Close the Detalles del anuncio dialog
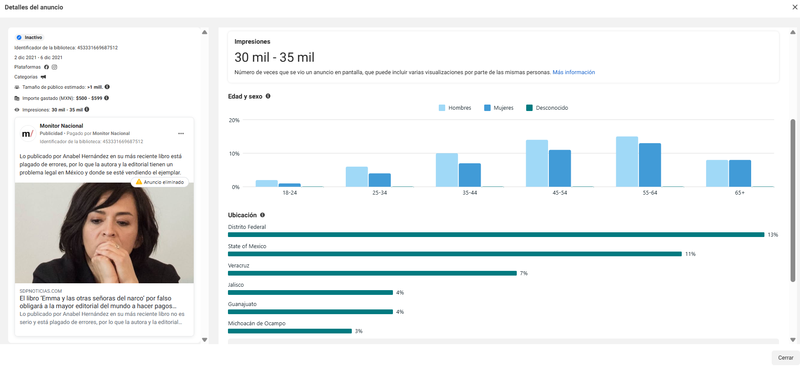 pyautogui.click(x=795, y=7)
